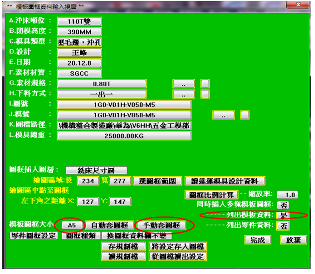Screen dimensions: 315x274
Task: Click the 一出一 blanking method button
Action: click(102, 94)
